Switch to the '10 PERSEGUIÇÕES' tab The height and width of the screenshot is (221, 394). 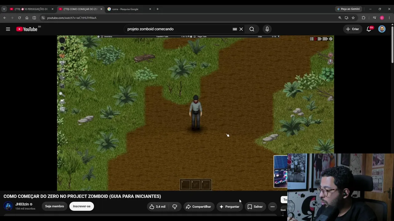[32, 9]
